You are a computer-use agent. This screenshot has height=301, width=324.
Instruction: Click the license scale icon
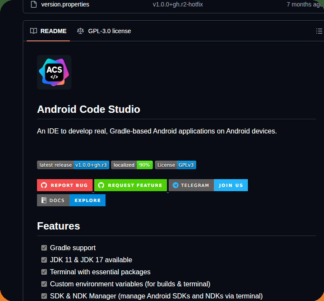[80, 31]
